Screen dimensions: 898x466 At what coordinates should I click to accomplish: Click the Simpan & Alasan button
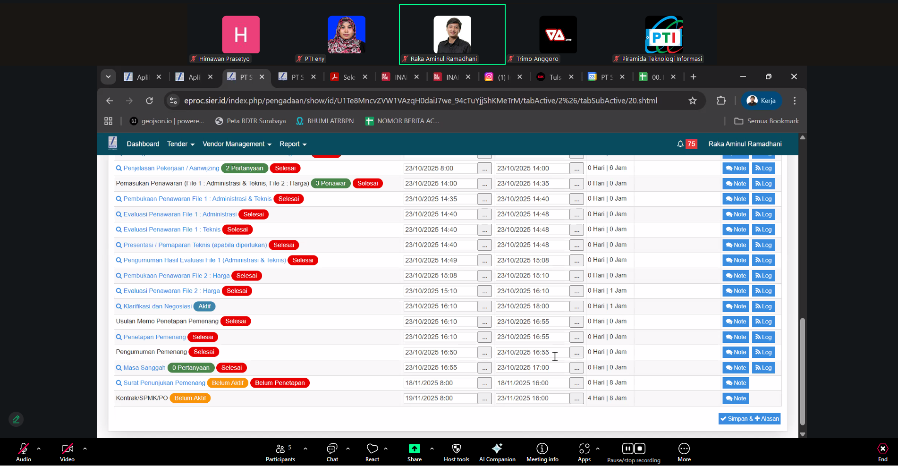(749, 419)
